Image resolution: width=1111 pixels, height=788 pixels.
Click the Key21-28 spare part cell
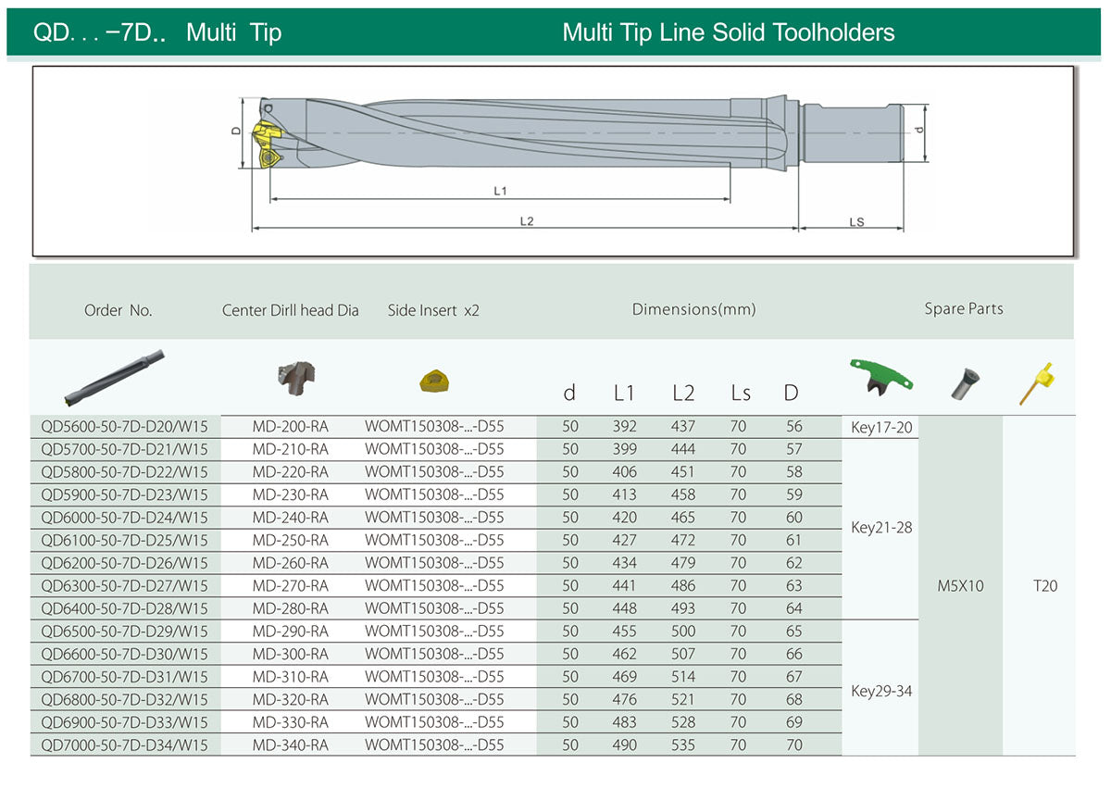881,528
